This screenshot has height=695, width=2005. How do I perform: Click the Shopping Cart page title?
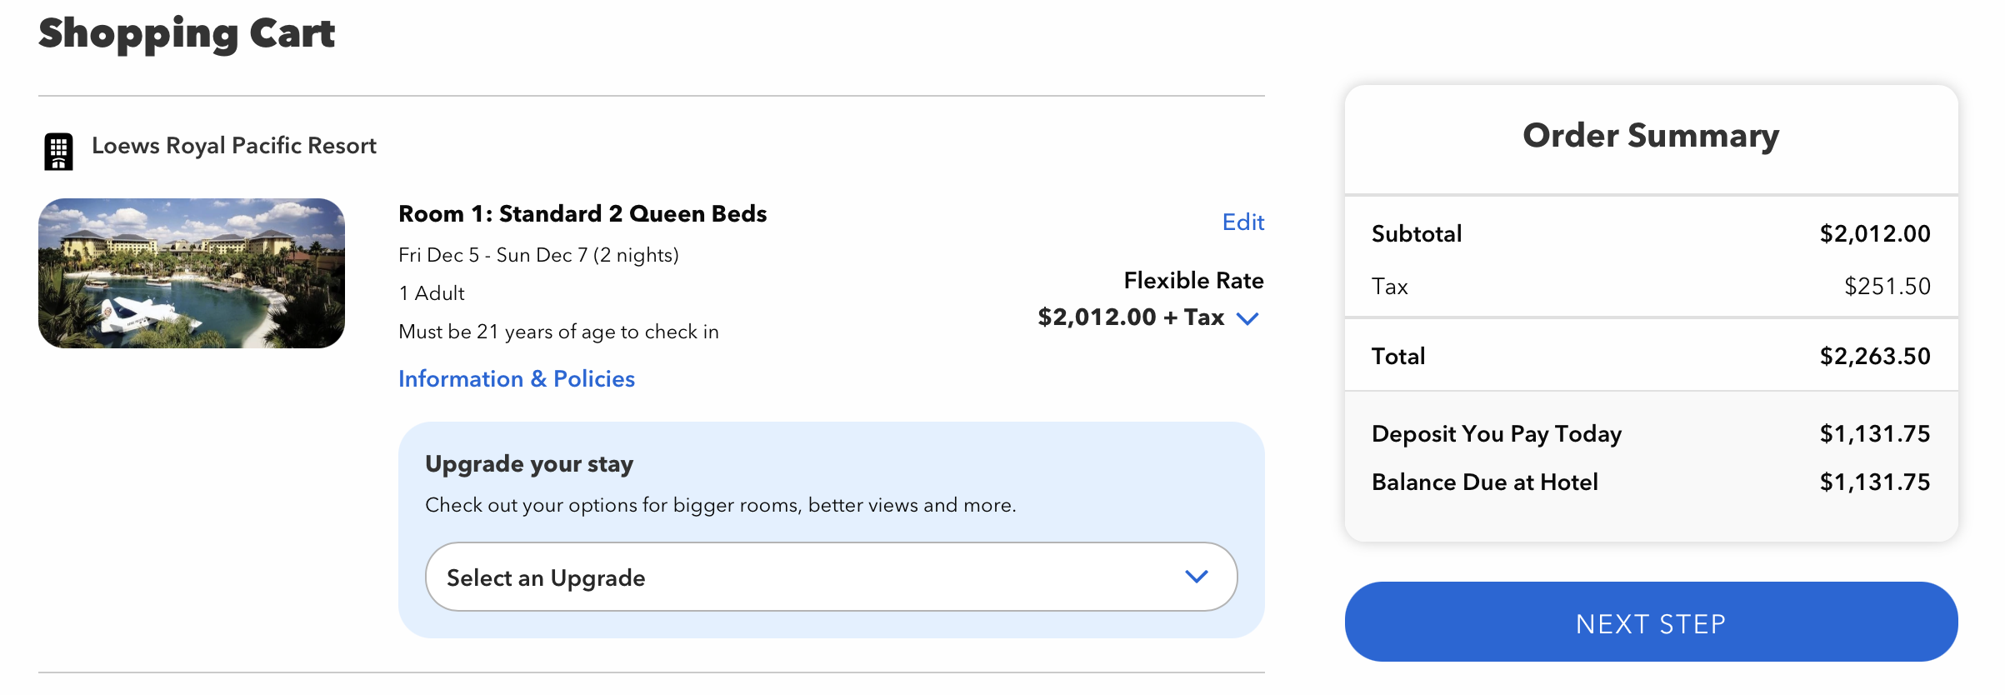pos(187,34)
